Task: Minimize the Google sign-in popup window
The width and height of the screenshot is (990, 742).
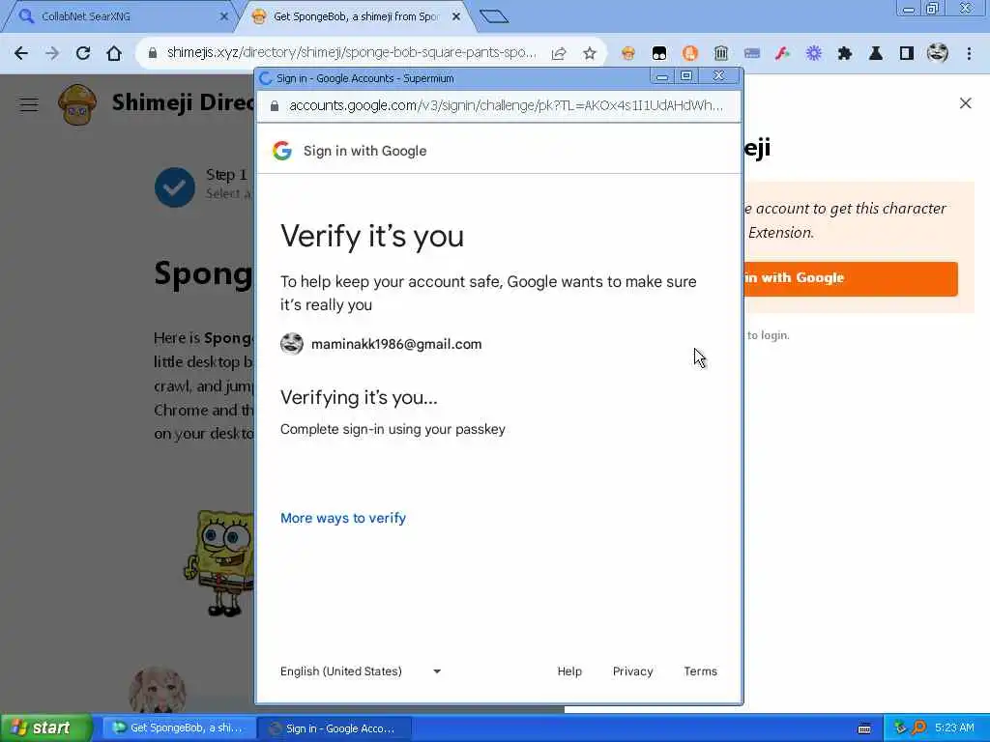Action: pyautogui.click(x=661, y=77)
